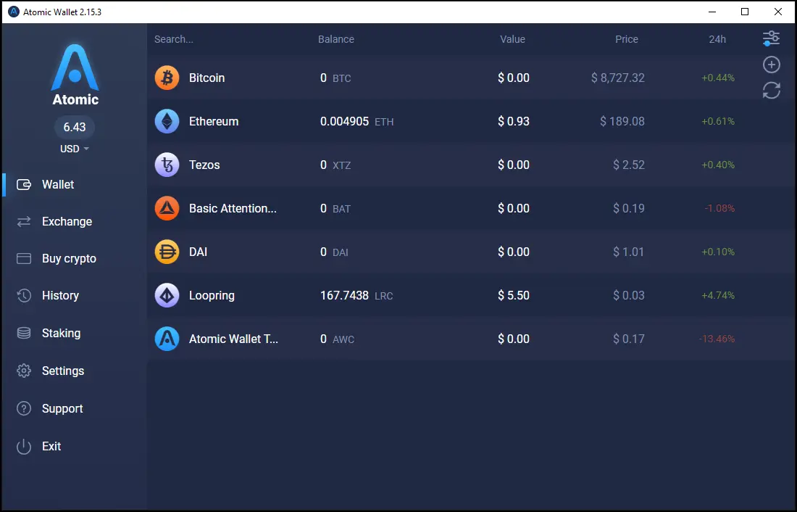Go to the Exchange section
This screenshot has height=512, width=797.
67,221
